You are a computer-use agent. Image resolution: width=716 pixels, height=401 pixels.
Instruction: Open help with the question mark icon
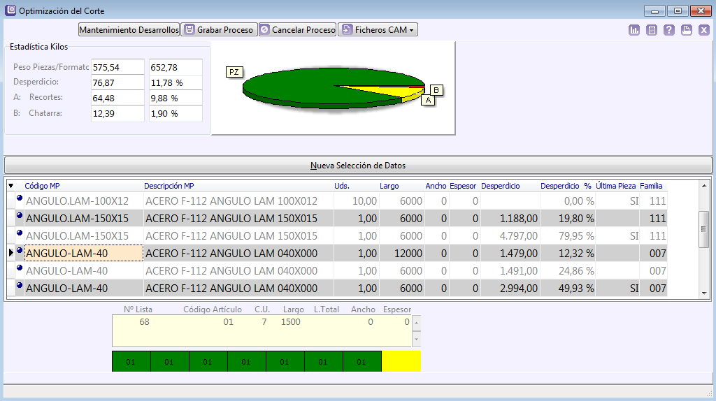point(669,30)
